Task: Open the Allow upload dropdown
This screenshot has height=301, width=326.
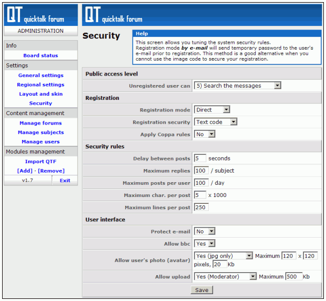Action: (225, 276)
